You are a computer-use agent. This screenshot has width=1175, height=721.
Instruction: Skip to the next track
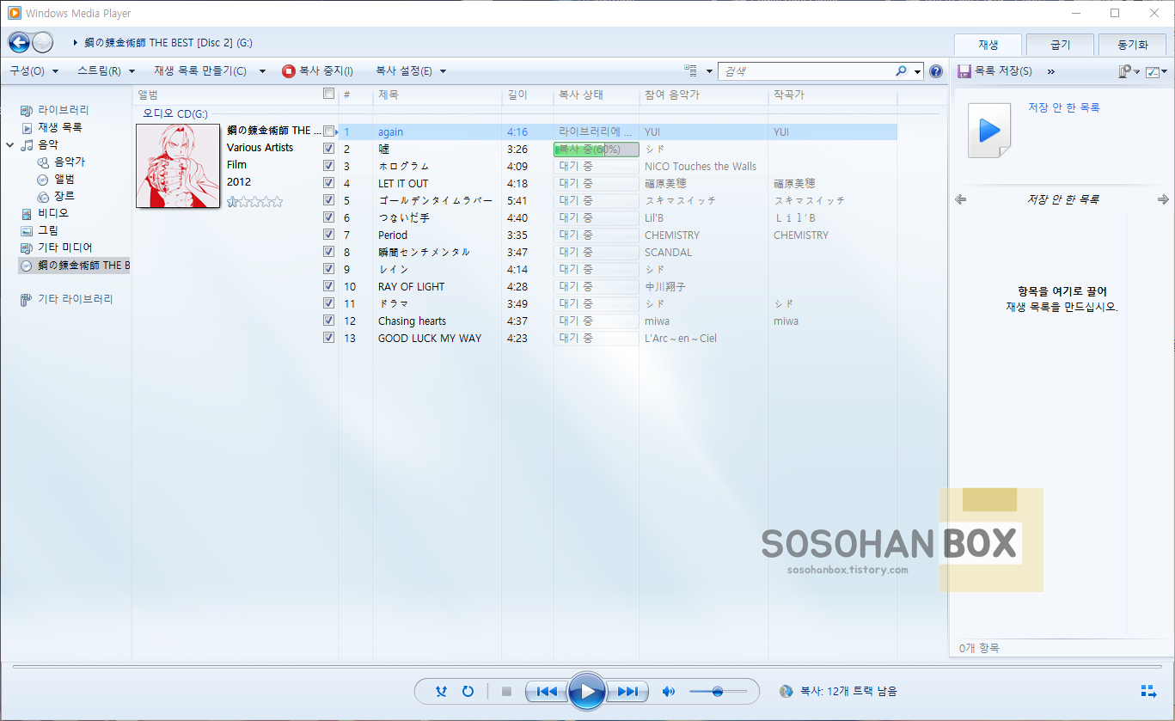pyautogui.click(x=627, y=691)
